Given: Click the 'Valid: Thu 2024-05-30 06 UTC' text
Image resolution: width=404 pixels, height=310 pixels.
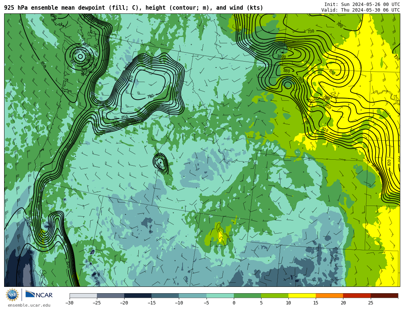Looking at the screenshot, I should click(361, 10).
